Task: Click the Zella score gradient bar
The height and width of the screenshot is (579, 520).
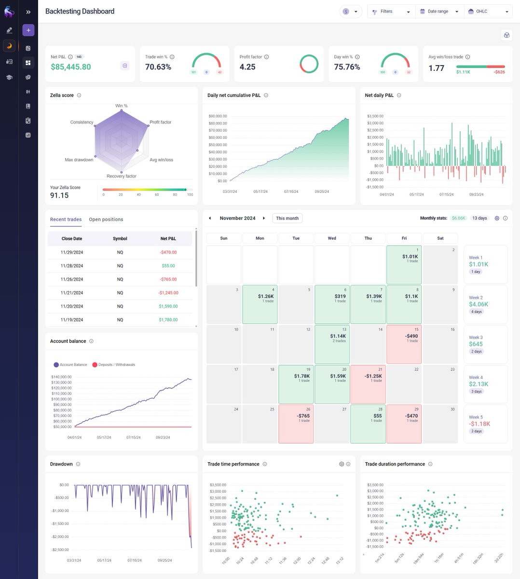Action: click(x=147, y=190)
